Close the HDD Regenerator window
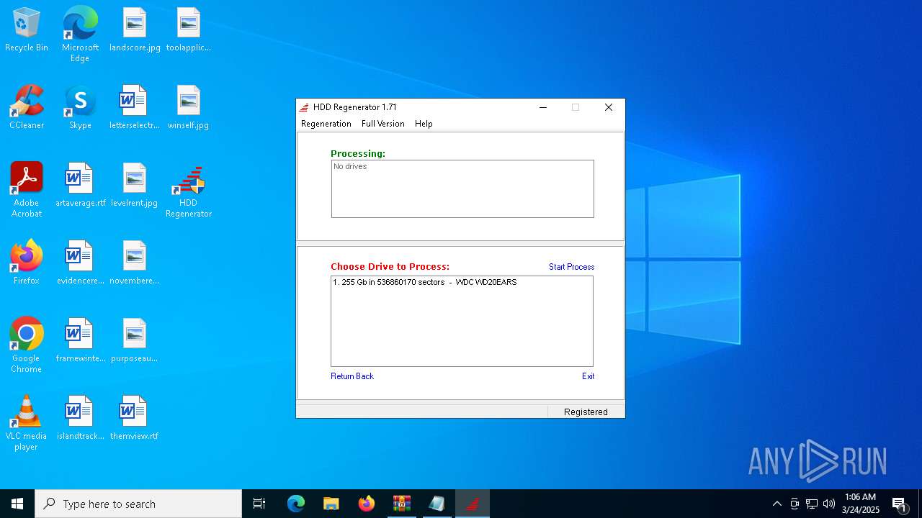This screenshot has width=922, height=518. coord(609,107)
